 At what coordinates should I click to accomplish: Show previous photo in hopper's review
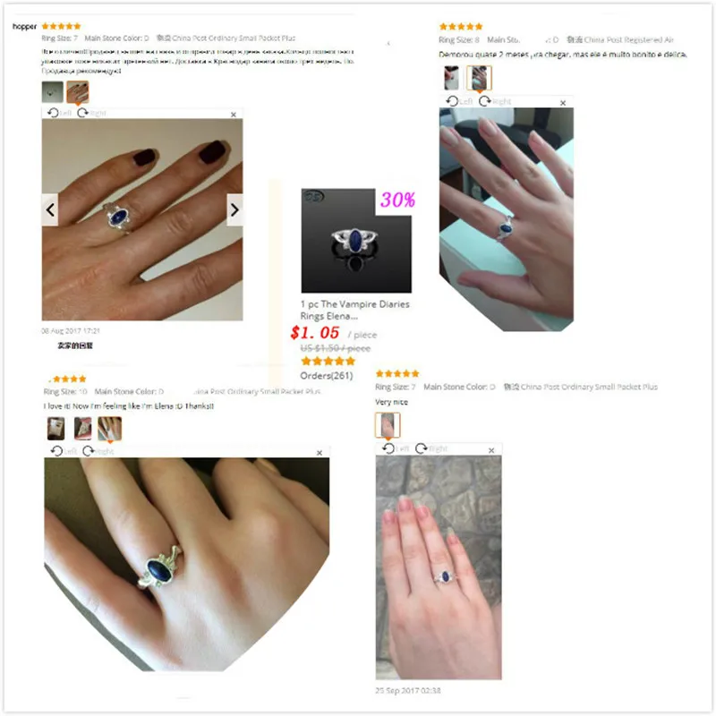click(x=50, y=210)
